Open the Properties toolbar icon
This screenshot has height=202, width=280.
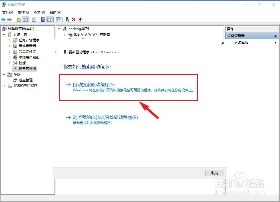pyautogui.click(x=34, y=19)
